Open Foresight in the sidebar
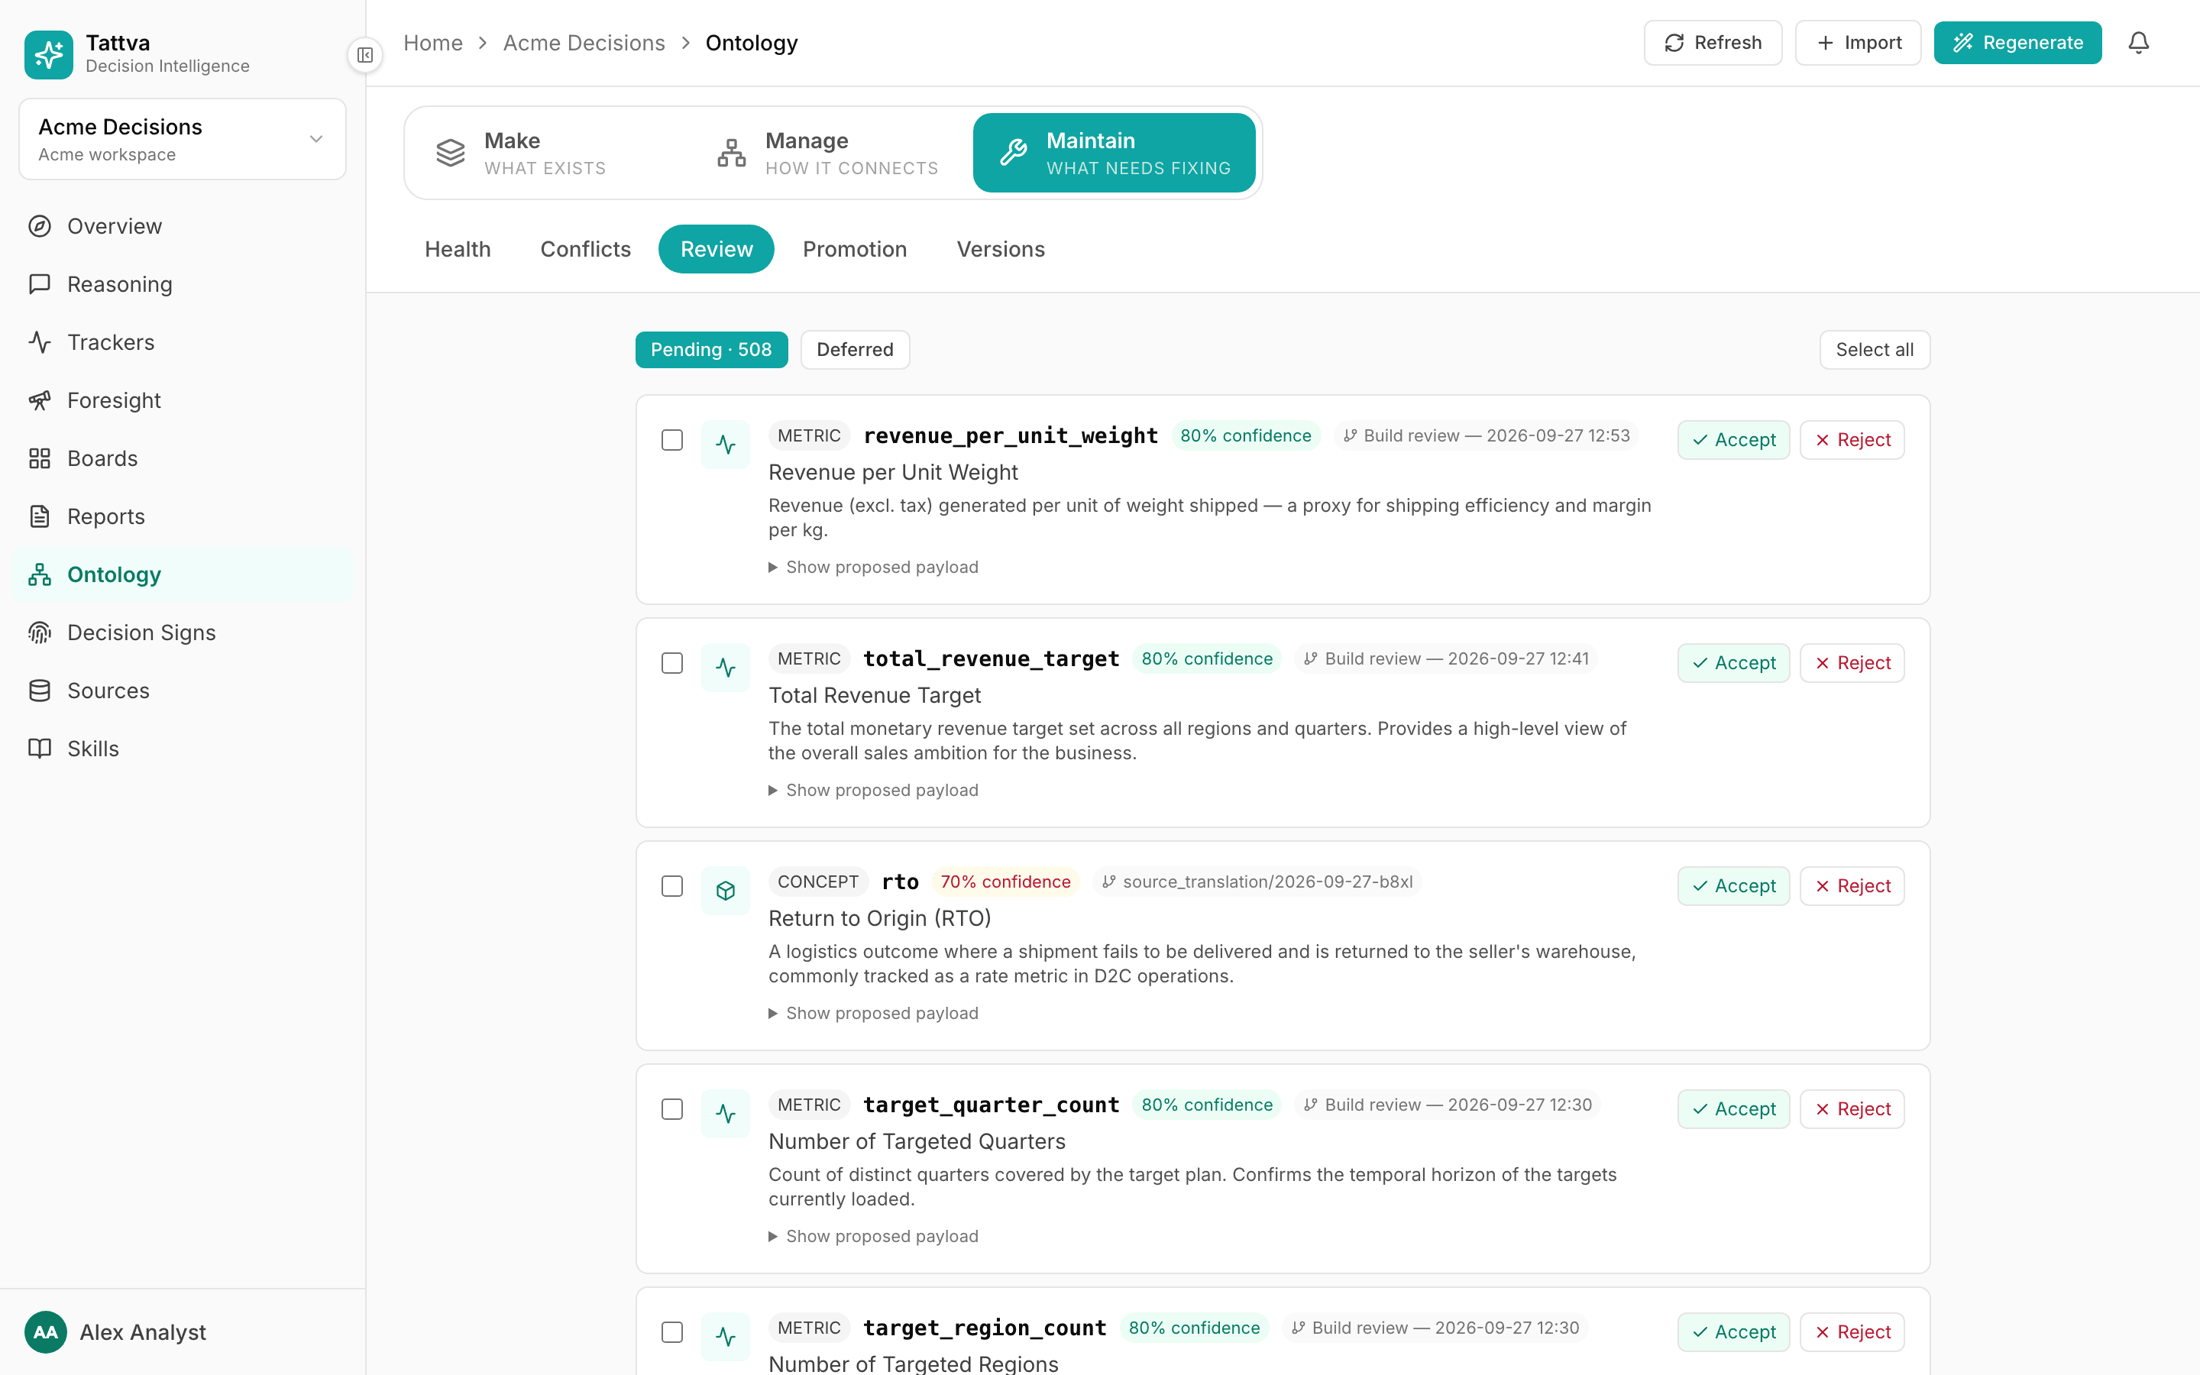Image resolution: width=2200 pixels, height=1375 pixels. (x=182, y=400)
